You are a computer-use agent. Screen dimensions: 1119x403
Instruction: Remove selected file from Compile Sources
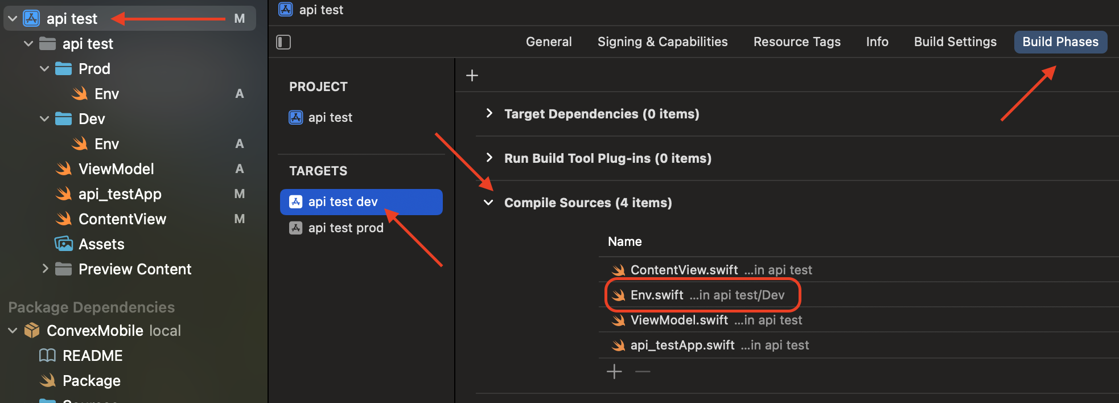point(643,372)
